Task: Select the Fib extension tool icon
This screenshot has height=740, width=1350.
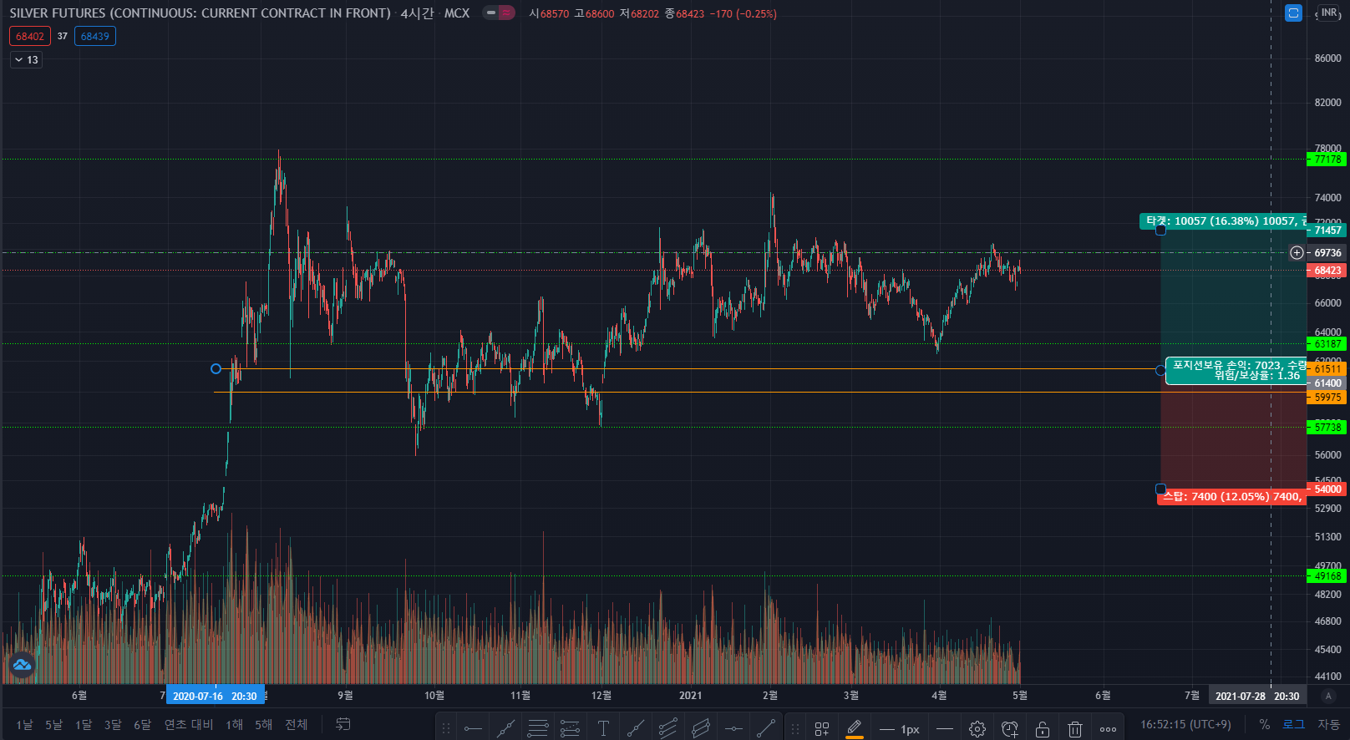Action: pyautogui.click(x=570, y=728)
